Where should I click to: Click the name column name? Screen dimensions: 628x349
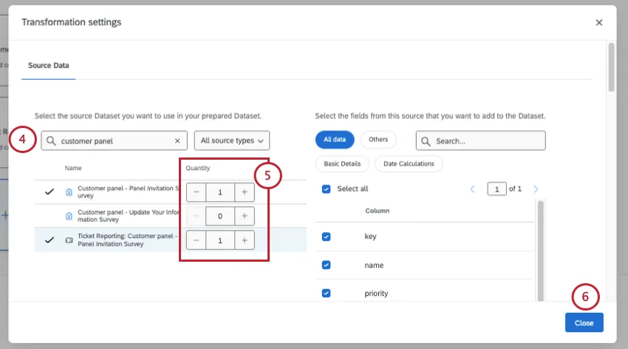point(374,265)
